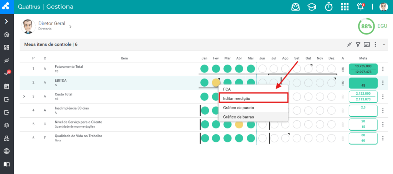Viewport: 393px width, 174px height.
Task: Click the compress arrows panel icon
Action: click(x=349, y=44)
